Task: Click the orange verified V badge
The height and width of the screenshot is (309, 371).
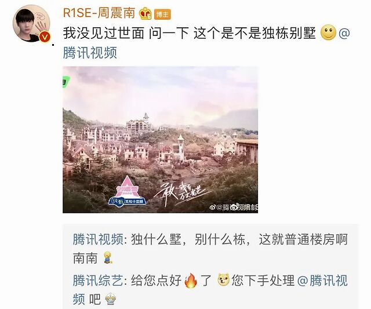Action: [45, 37]
